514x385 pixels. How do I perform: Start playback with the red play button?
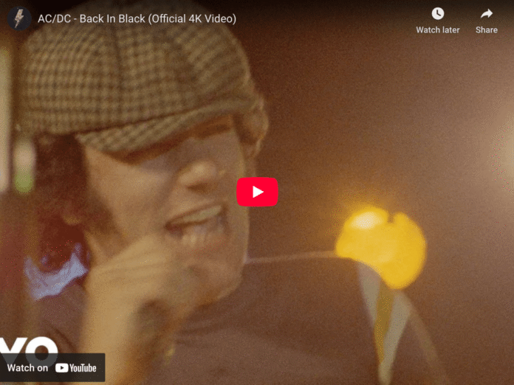[x=257, y=192]
